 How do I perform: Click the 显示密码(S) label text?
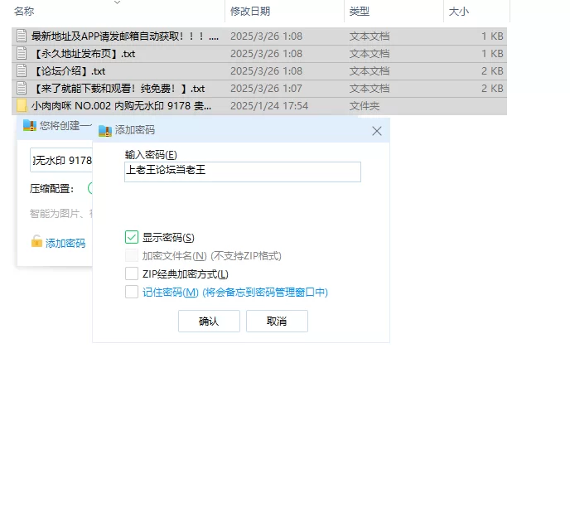(168, 238)
